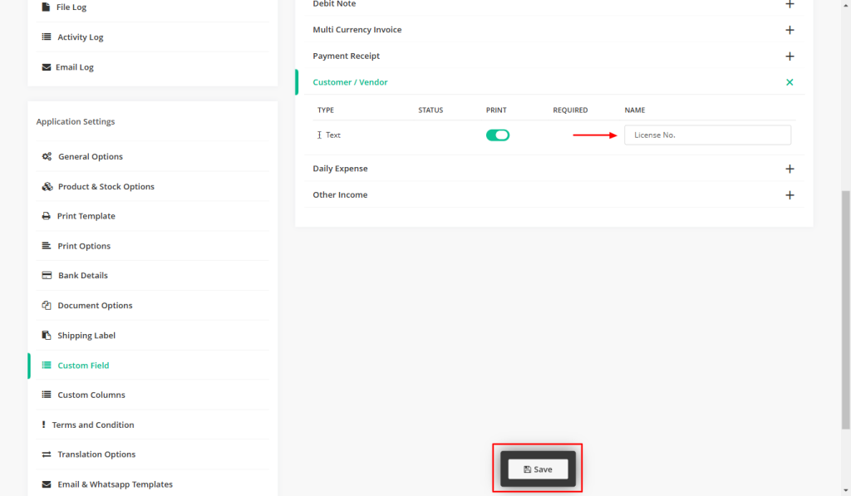Click the Save button

[537, 469]
